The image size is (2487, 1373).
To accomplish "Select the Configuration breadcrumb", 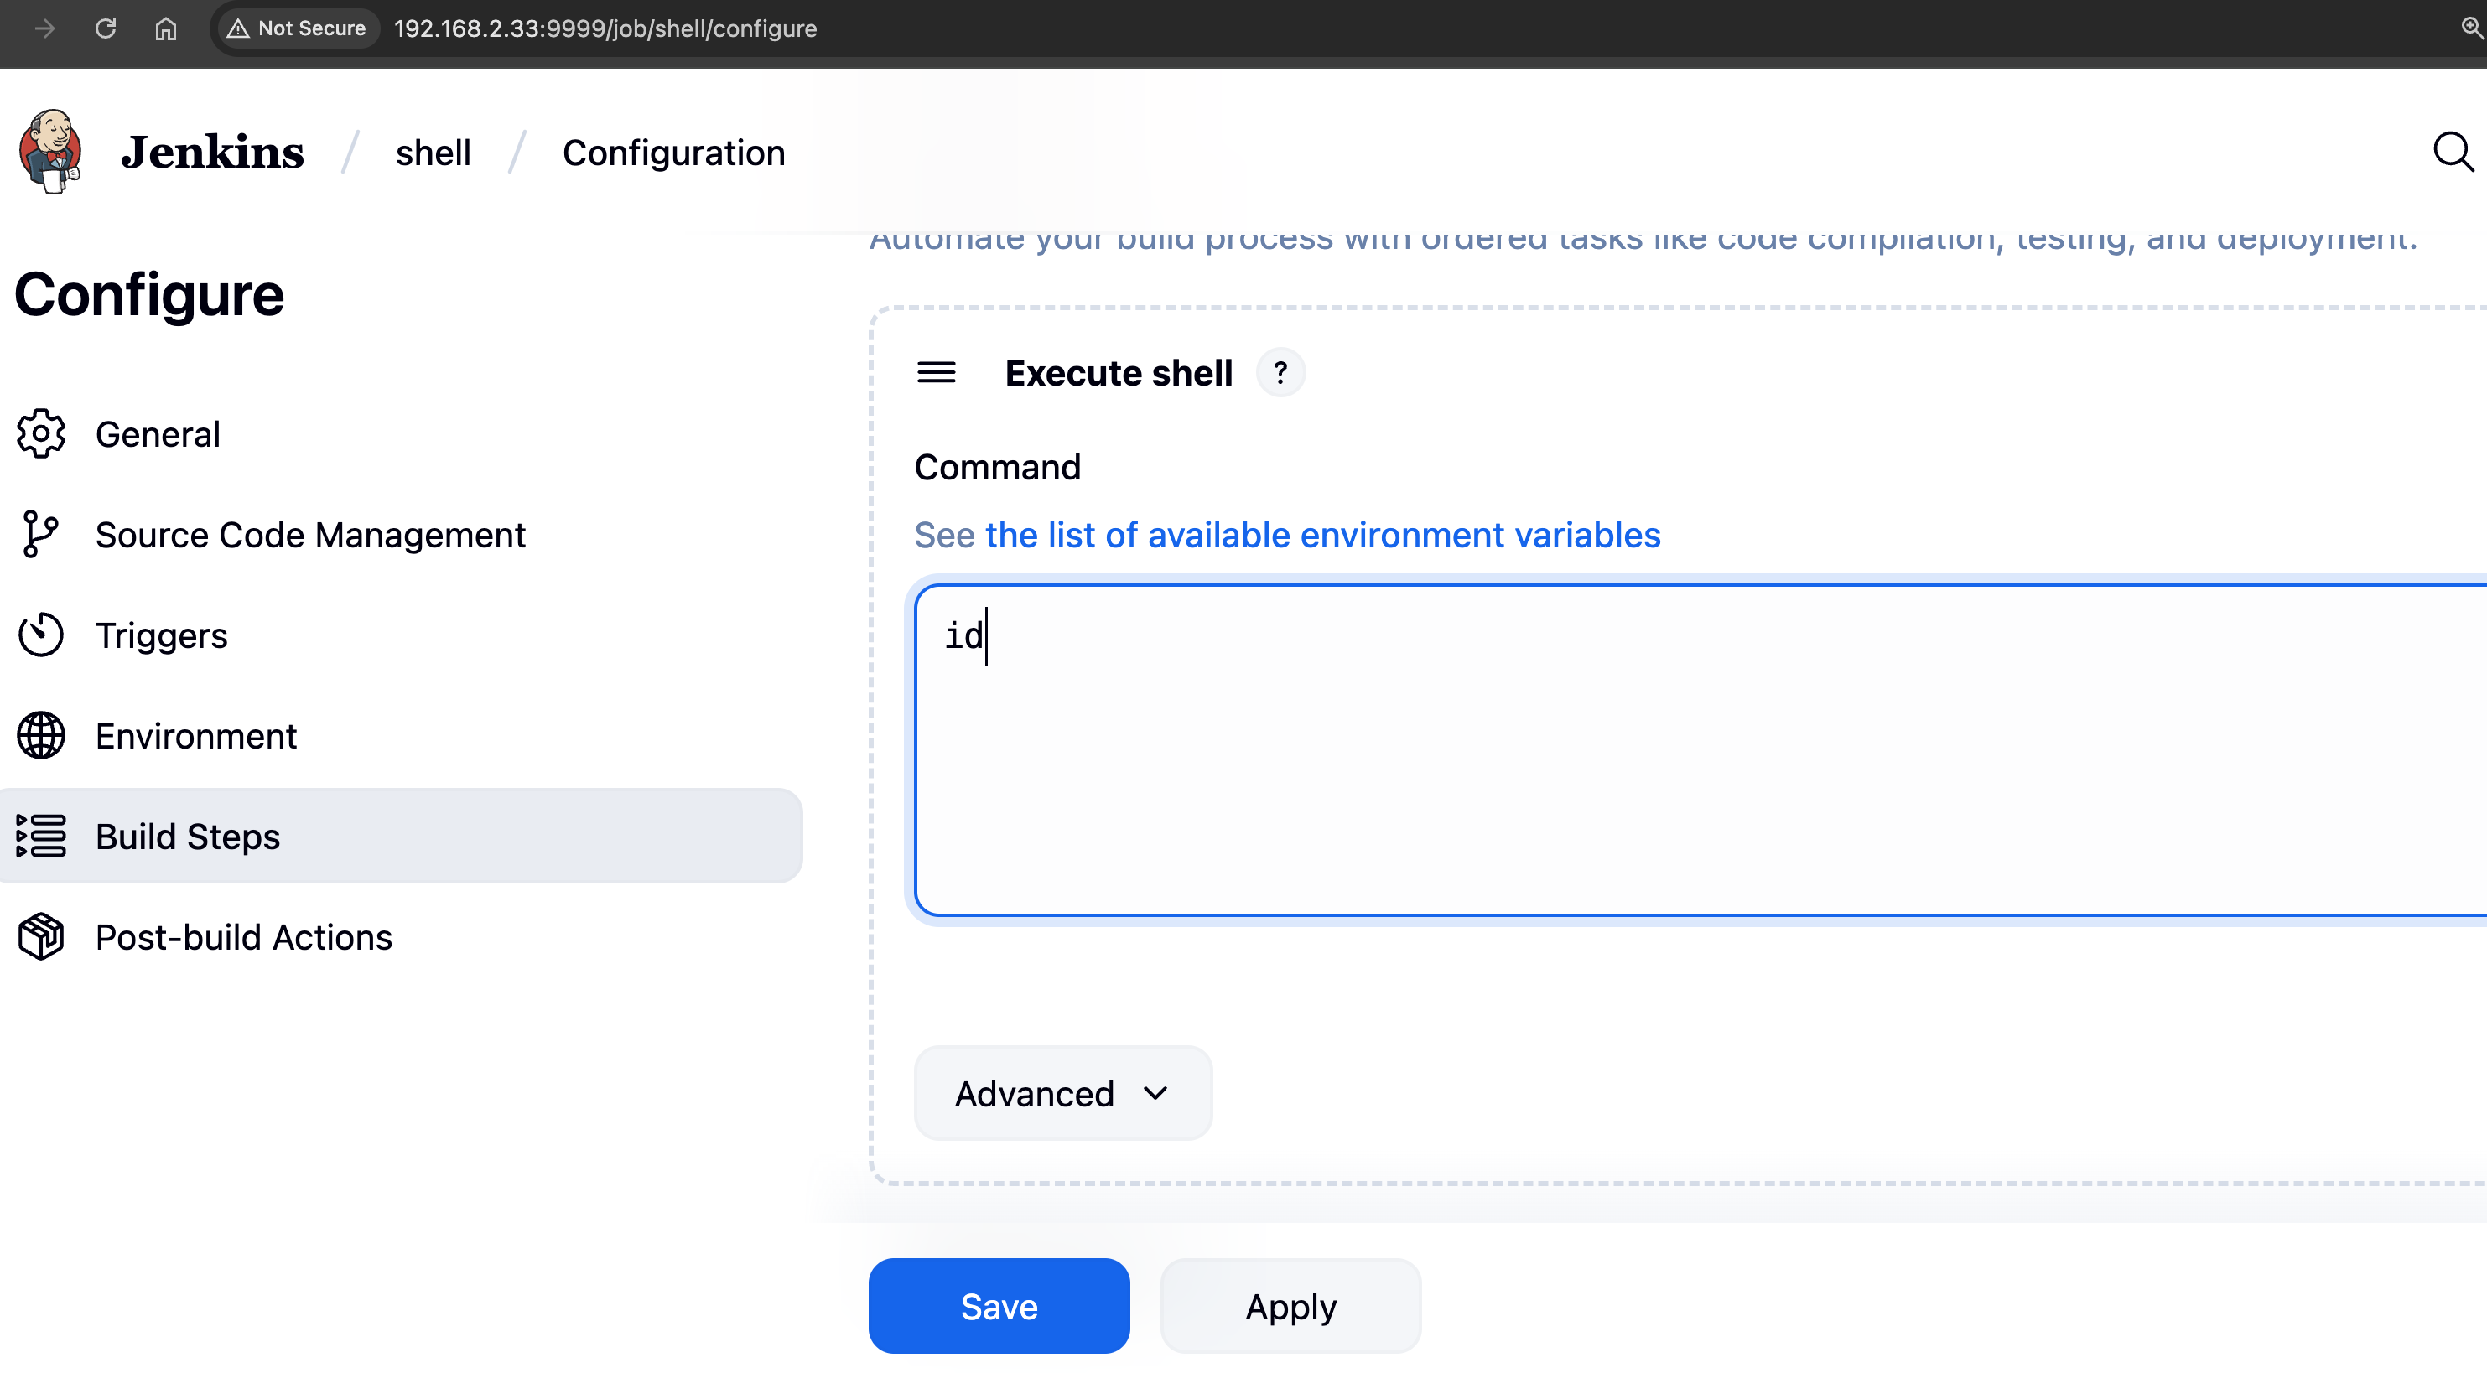I will pos(674,152).
